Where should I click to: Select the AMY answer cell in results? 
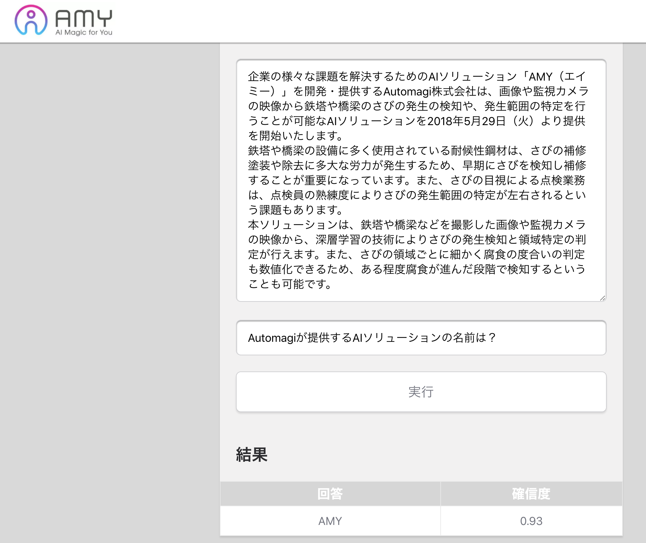coord(330,521)
